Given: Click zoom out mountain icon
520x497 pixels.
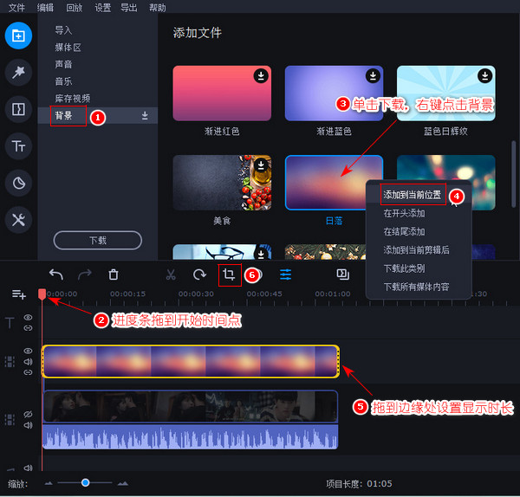Looking at the screenshot, I should (x=49, y=483).
